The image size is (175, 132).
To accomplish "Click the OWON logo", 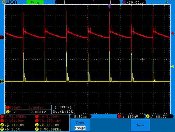I will tap(9, 2).
